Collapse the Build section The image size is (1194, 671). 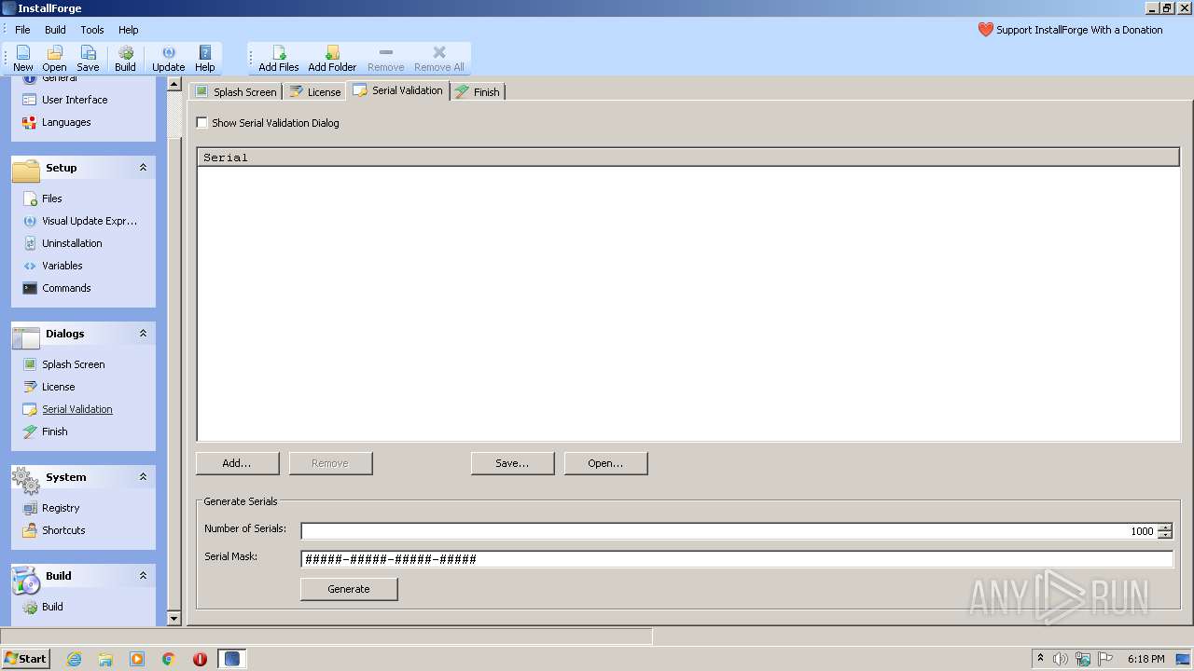pos(143,576)
